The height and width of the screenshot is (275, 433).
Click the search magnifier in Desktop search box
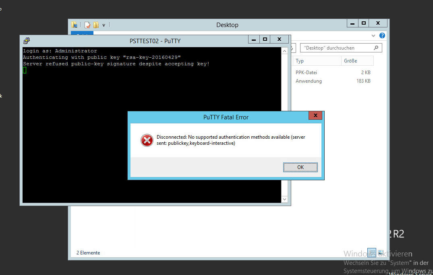point(376,48)
